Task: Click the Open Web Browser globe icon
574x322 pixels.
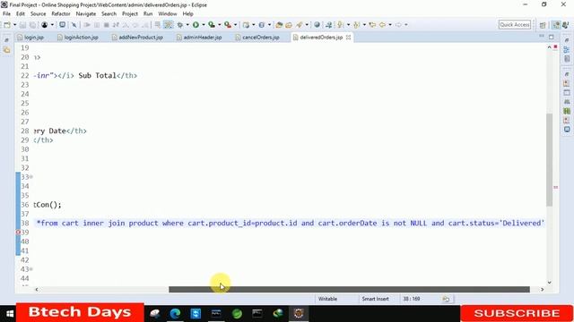Action: click(317, 25)
